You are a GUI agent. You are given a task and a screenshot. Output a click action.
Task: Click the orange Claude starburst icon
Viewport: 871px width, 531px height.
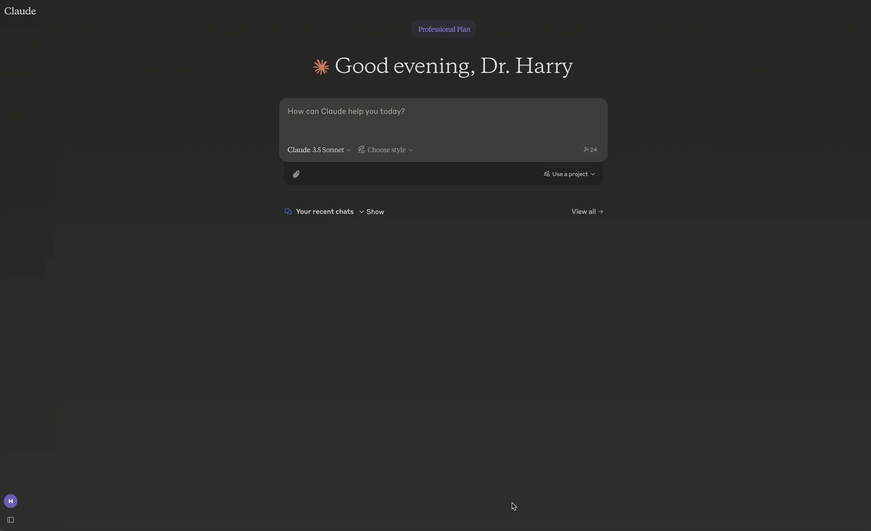pos(321,67)
